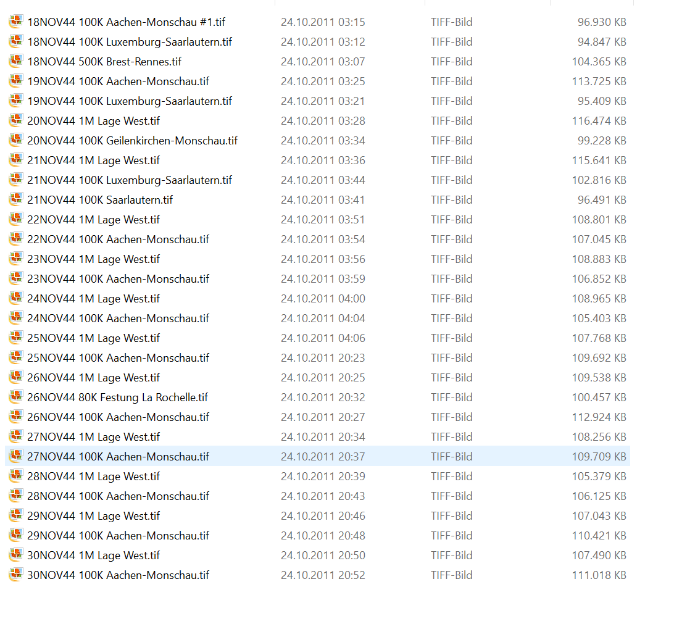Select the icon beside 23NOV44 1M Lage West.tif
This screenshot has height=637, width=674.
[15, 259]
